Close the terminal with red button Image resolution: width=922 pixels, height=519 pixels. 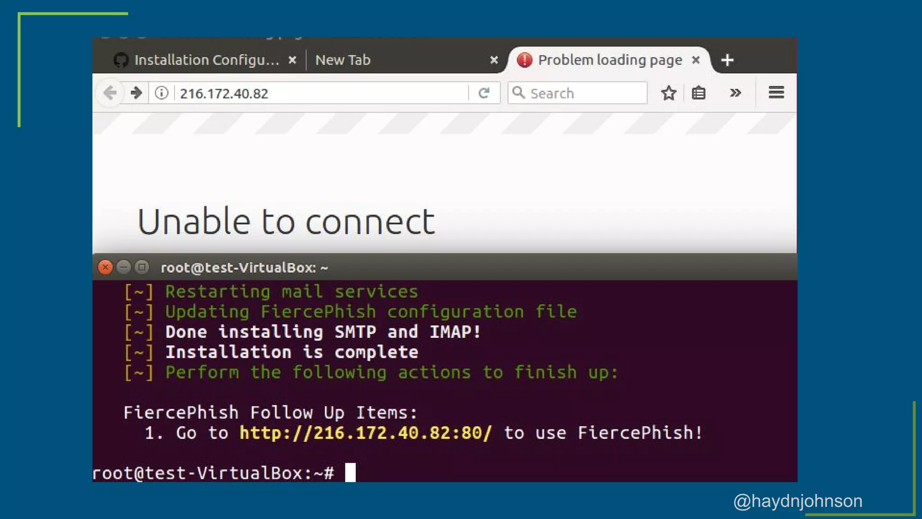105,268
